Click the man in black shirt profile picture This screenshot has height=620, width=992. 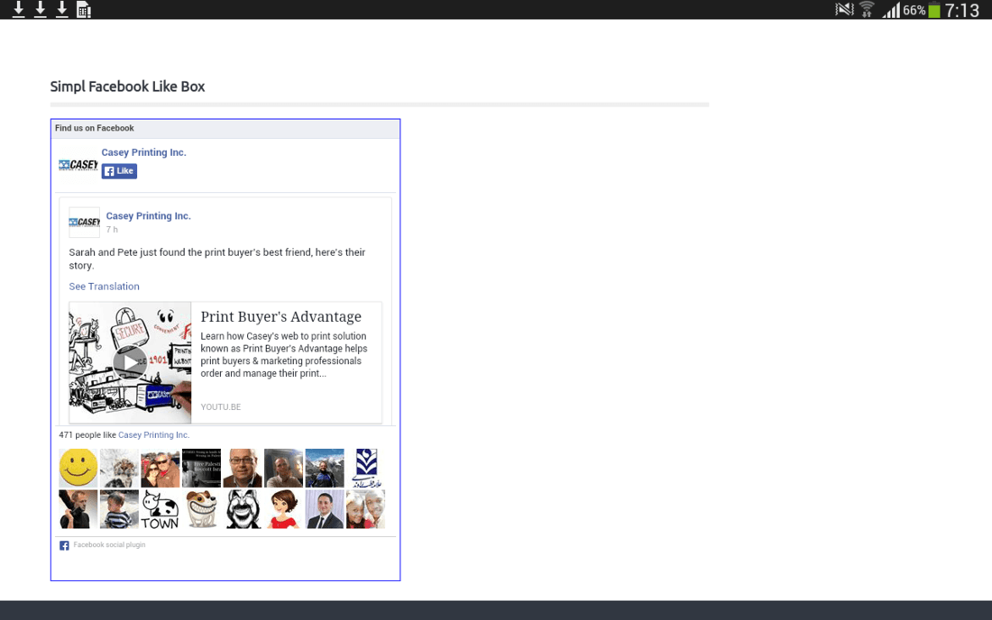[78, 509]
